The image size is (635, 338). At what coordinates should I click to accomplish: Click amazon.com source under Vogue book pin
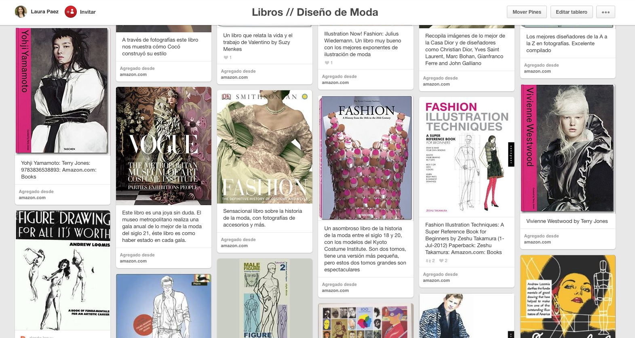[133, 261]
